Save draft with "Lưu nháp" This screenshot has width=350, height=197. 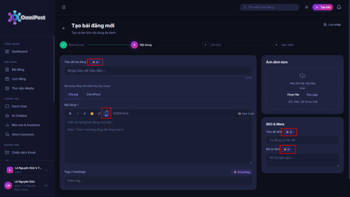click(x=332, y=25)
